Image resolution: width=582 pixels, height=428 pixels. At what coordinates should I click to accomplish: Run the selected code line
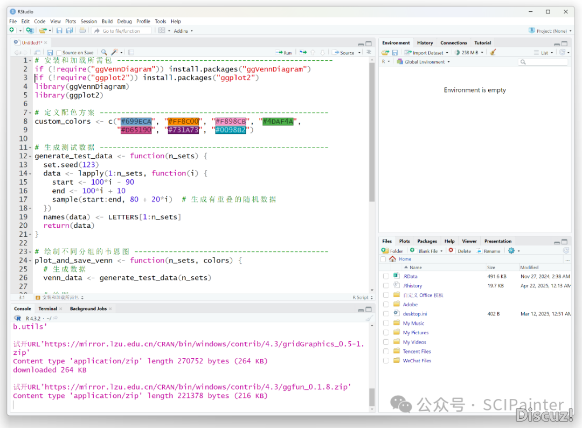283,53
